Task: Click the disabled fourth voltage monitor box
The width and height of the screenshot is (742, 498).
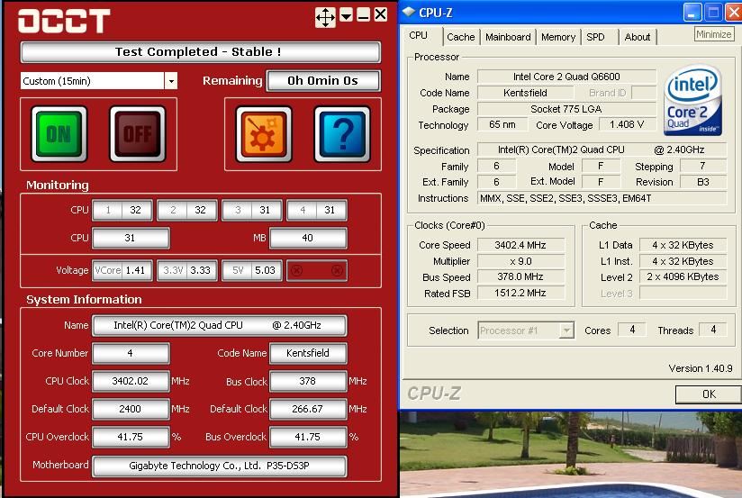Action: (317, 271)
